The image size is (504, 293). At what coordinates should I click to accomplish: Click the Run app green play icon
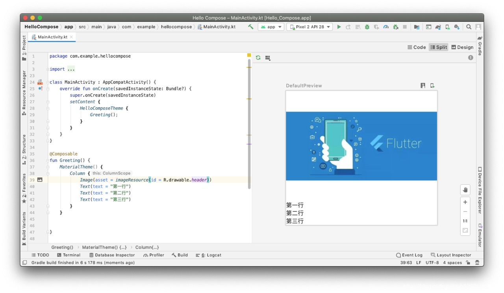pos(339,27)
